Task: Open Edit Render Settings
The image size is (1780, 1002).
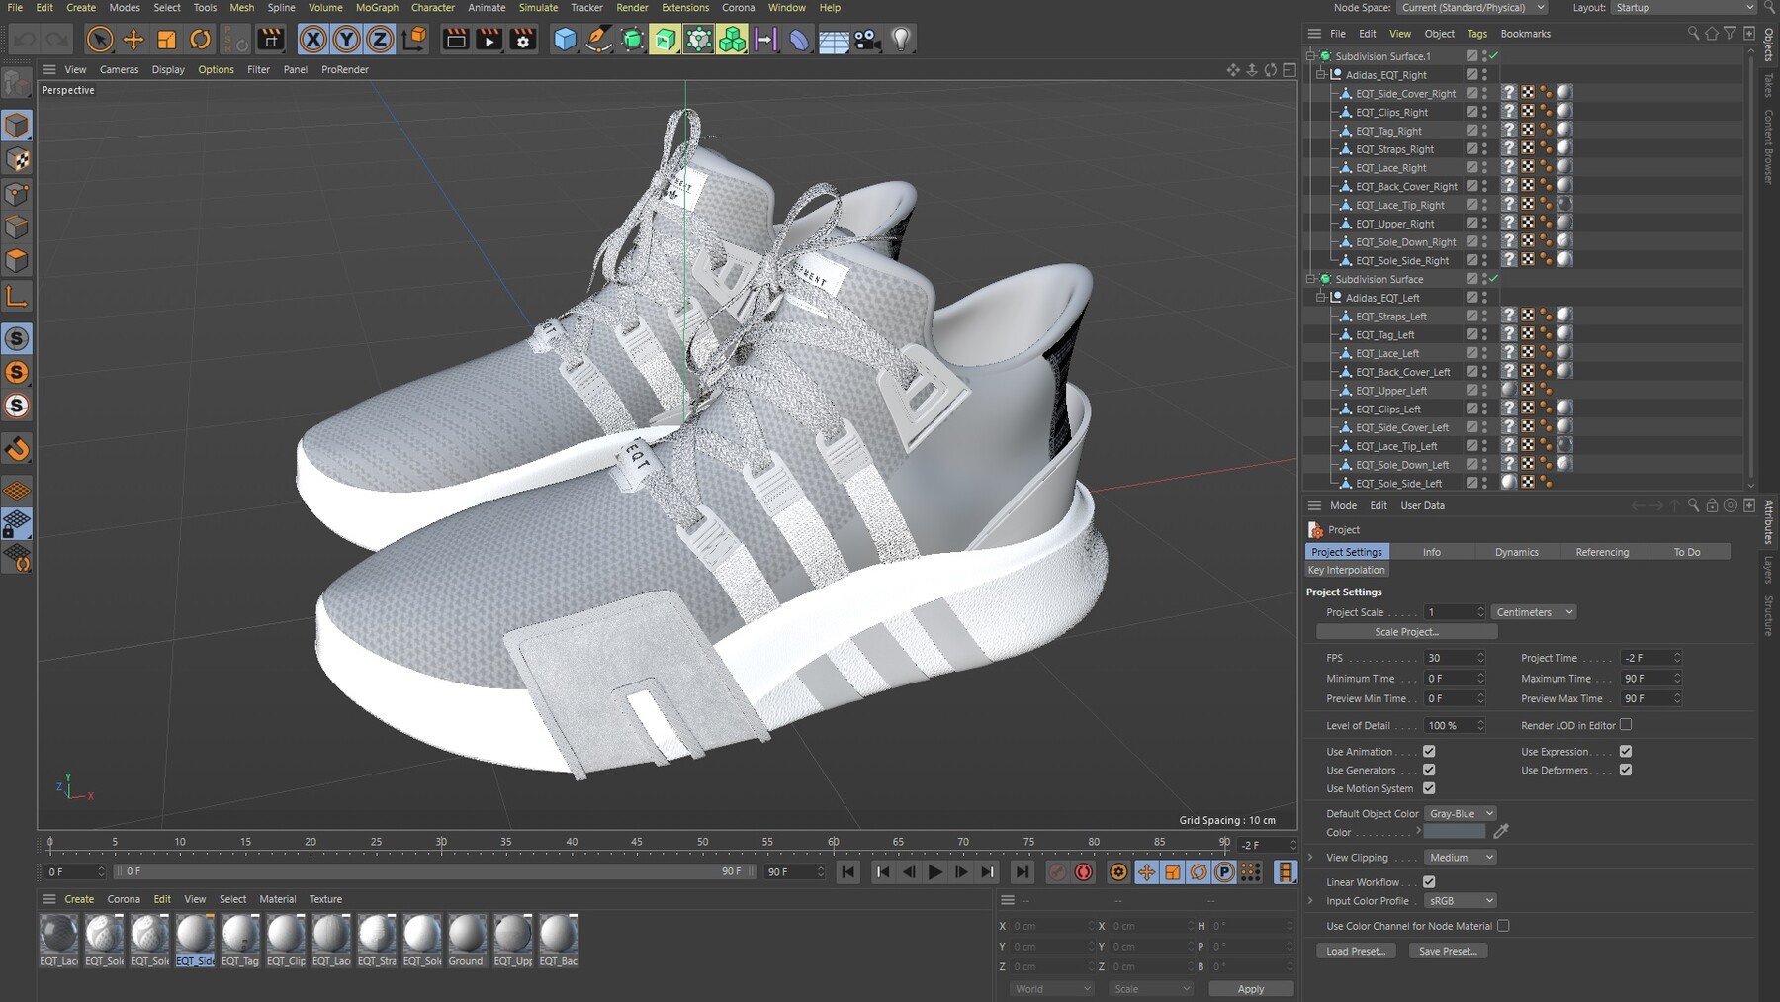Action: [522, 40]
